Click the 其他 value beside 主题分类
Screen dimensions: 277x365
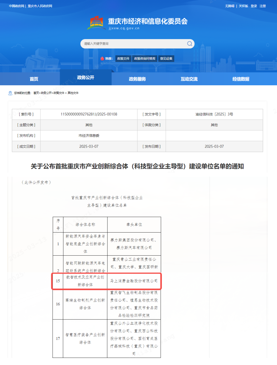(x=89, y=125)
